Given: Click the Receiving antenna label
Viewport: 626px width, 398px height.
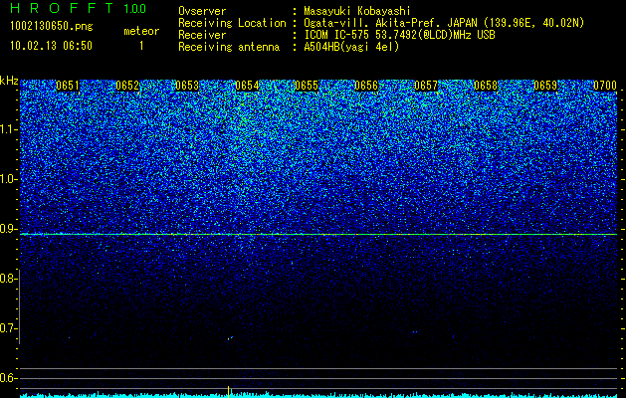Looking at the screenshot, I should click(x=229, y=47).
